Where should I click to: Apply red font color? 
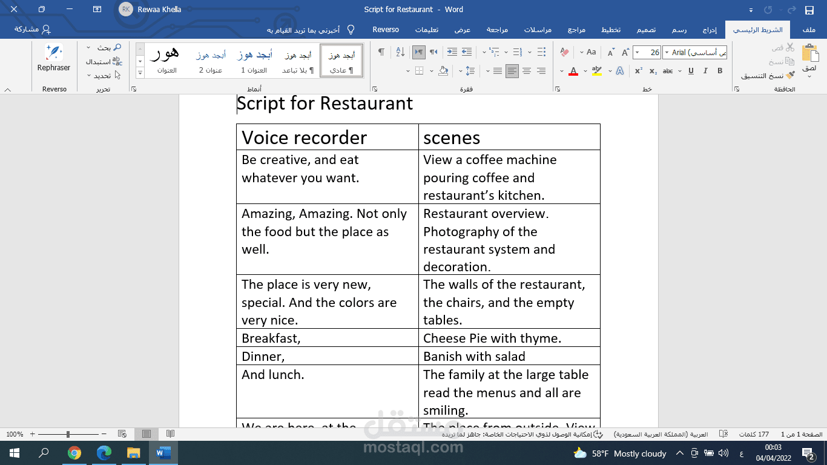(573, 71)
